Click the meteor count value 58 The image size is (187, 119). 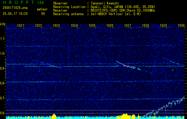pos(43,14)
